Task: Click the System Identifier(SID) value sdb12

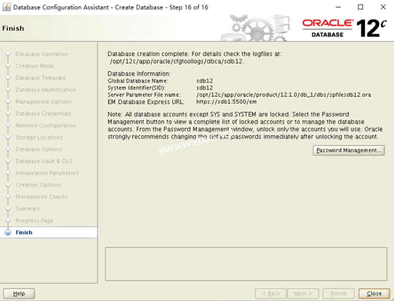Action: point(204,88)
